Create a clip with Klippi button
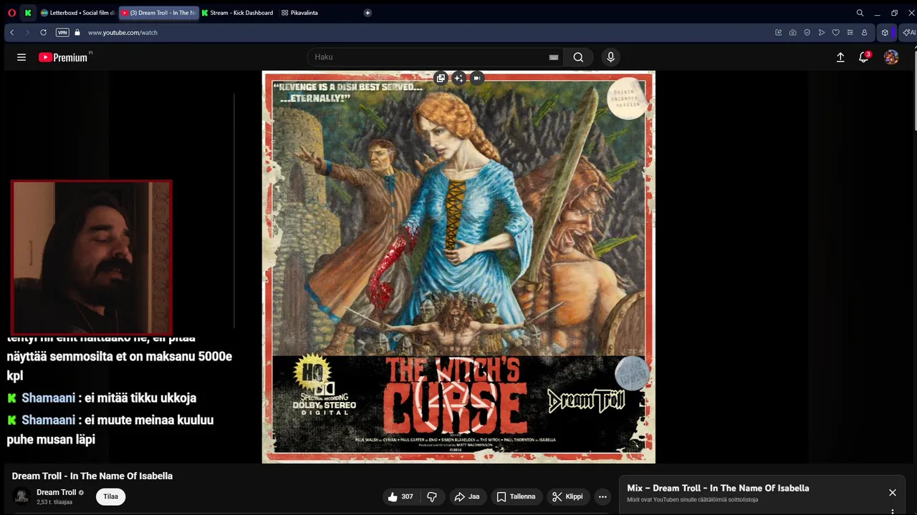This screenshot has height=515, width=917. [x=567, y=496]
